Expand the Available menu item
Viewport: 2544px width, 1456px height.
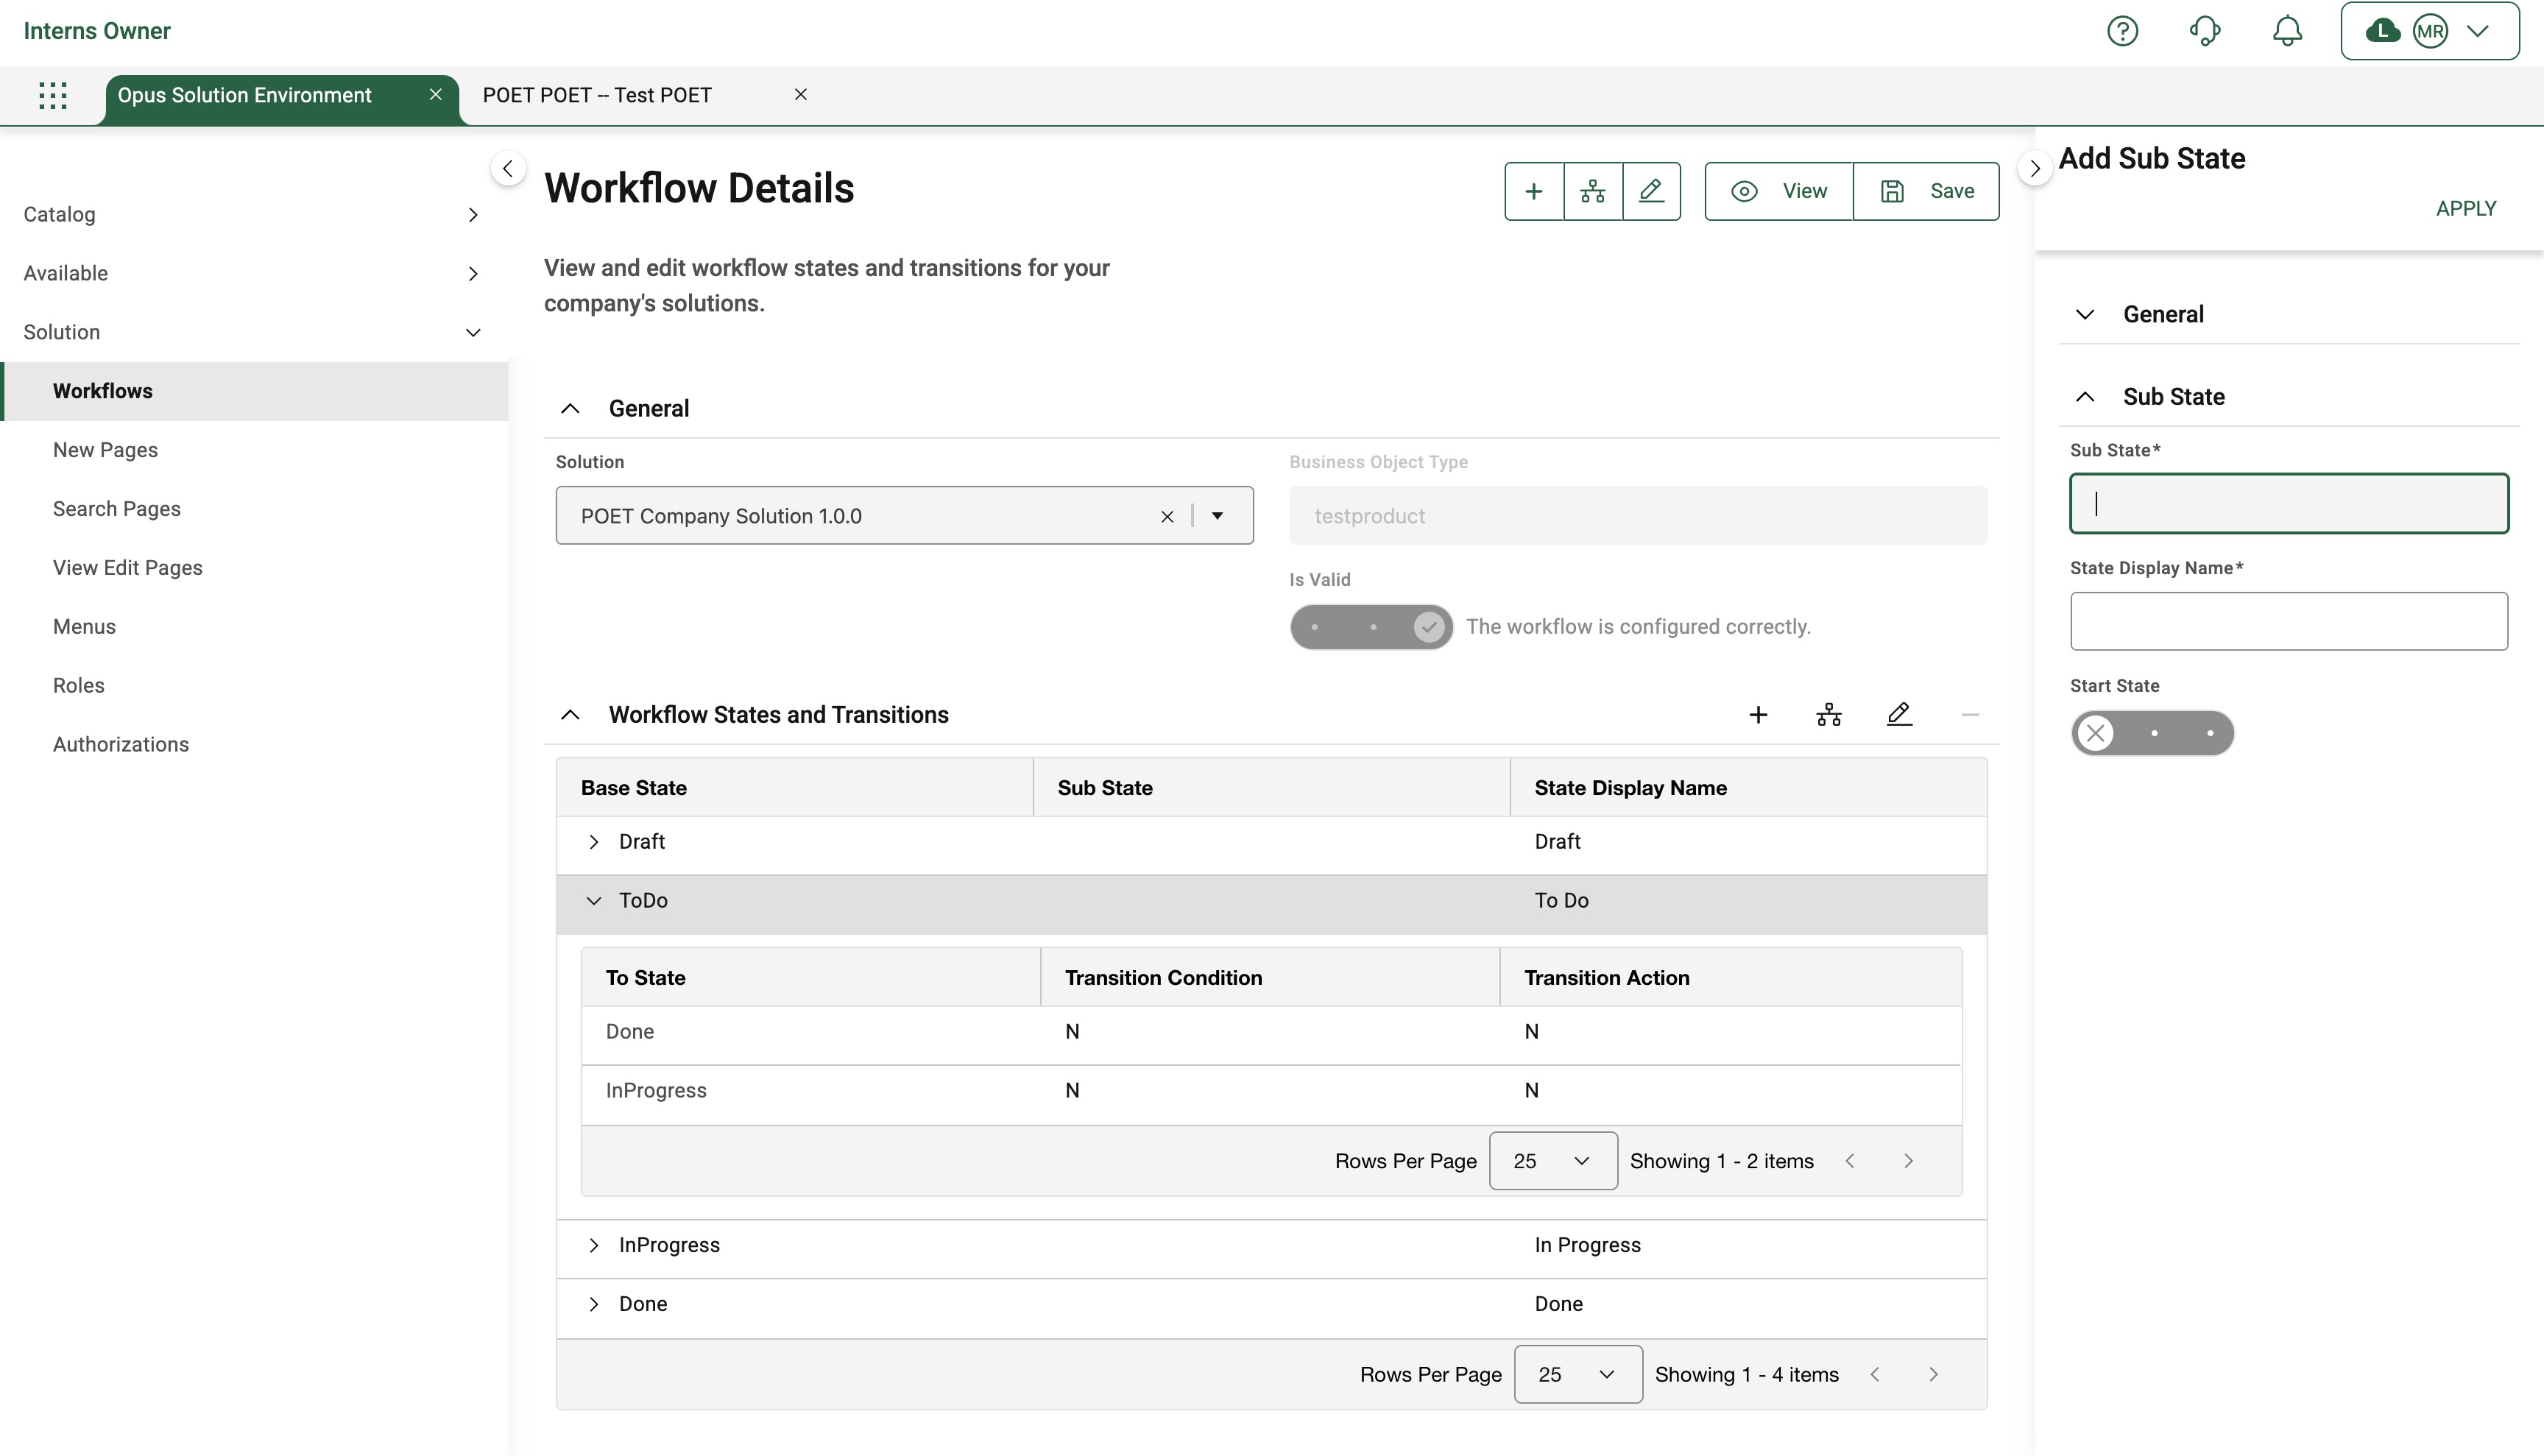254,273
